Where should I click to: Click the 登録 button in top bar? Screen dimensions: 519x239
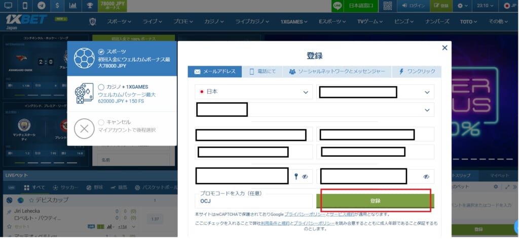441,6
